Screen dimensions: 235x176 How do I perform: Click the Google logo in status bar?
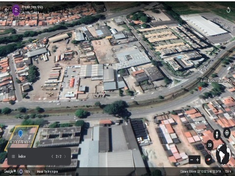[10, 171]
